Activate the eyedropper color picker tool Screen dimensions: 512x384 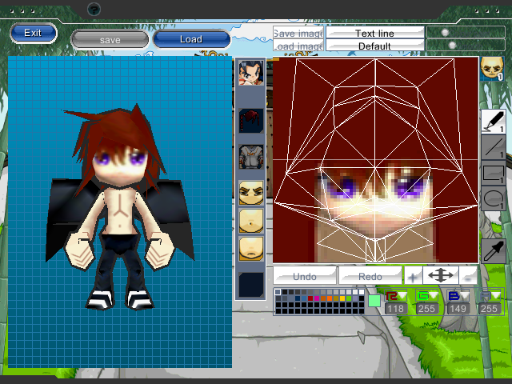point(493,250)
